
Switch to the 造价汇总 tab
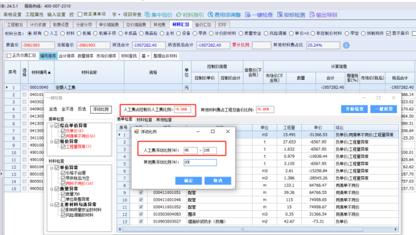pyautogui.click(x=203, y=25)
